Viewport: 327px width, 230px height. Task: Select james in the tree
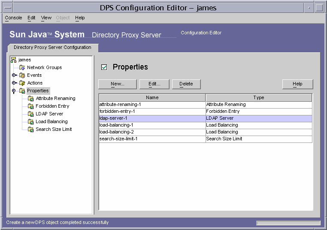pyautogui.click(x=25, y=60)
